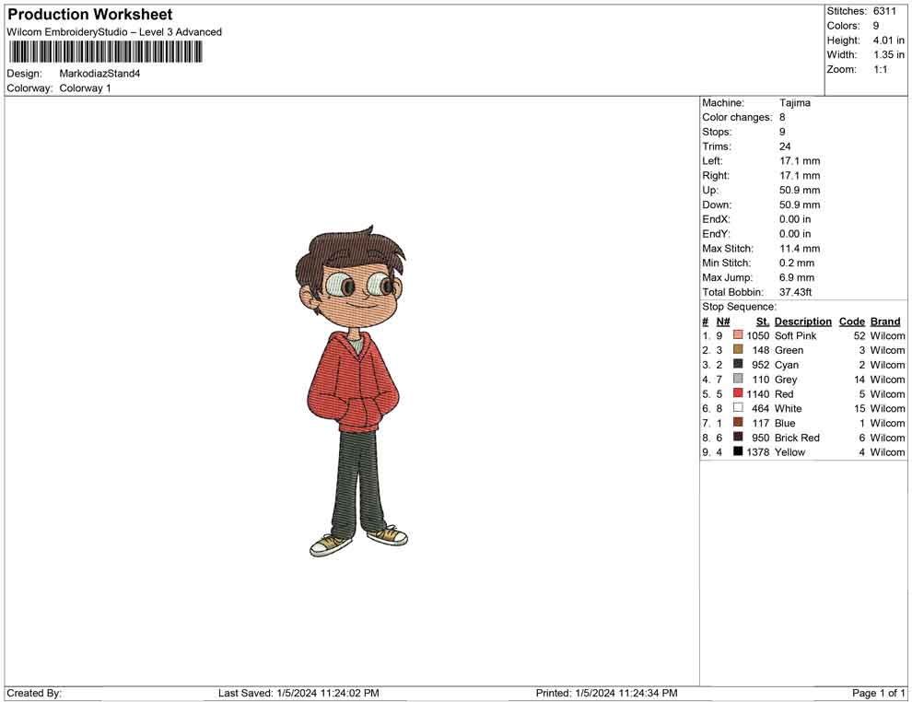Click the Created By label
The image size is (912, 702).
pos(34,693)
